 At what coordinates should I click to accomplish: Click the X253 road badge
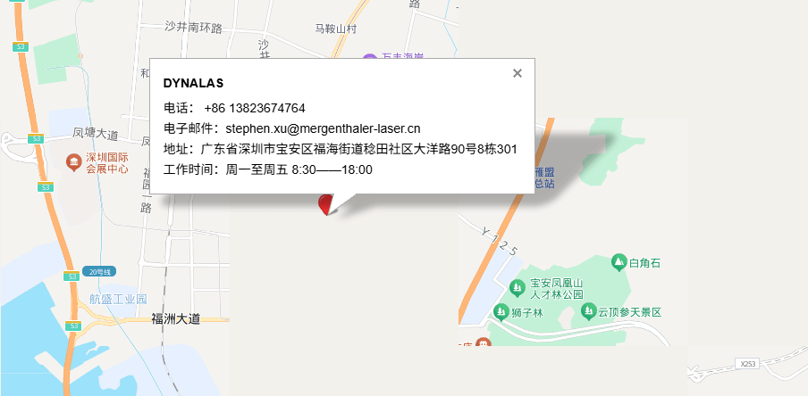pyautogui.click(x=748, y=364)
